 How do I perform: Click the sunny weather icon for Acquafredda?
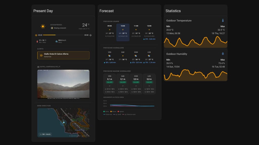[43, 26]
